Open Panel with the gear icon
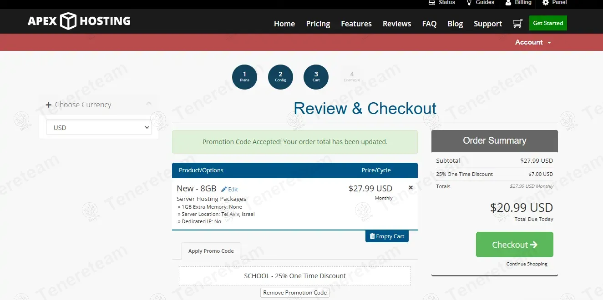Viewport: 603px width, 300px height. click(x=554, y=3)
